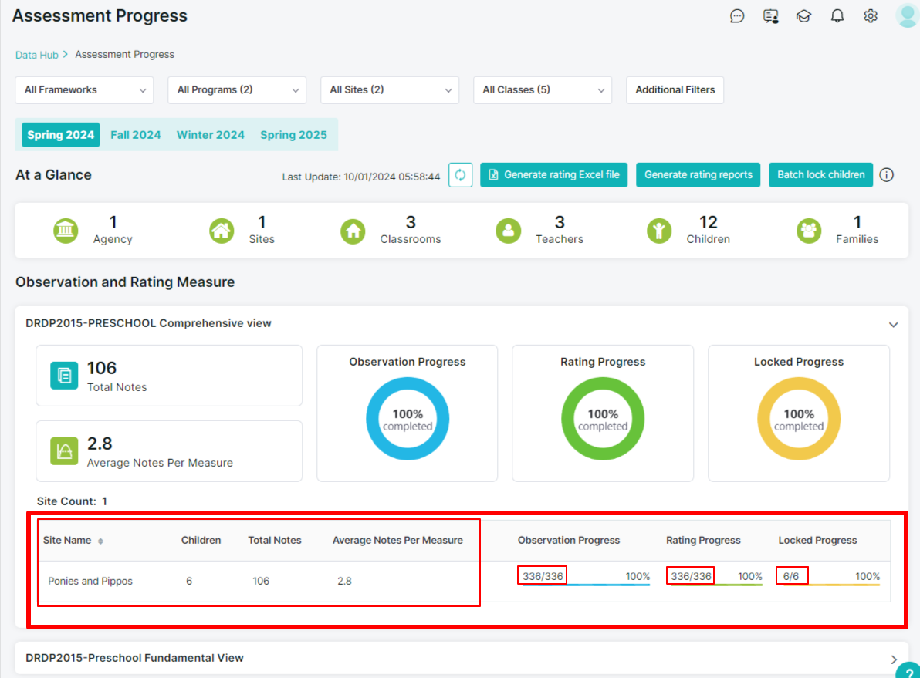Go to Data Hub breadcrumb link
Screen dimensions: 920x678
36,55
